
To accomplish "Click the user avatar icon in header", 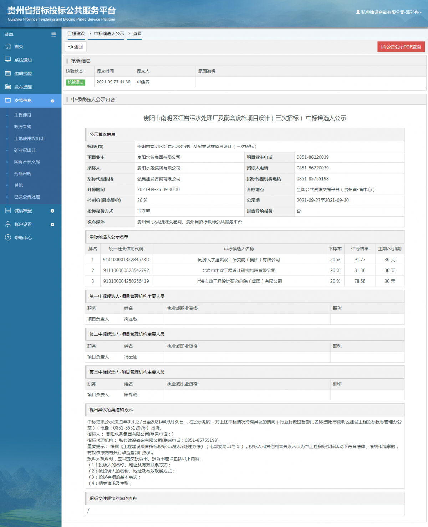I will [358, 12].
